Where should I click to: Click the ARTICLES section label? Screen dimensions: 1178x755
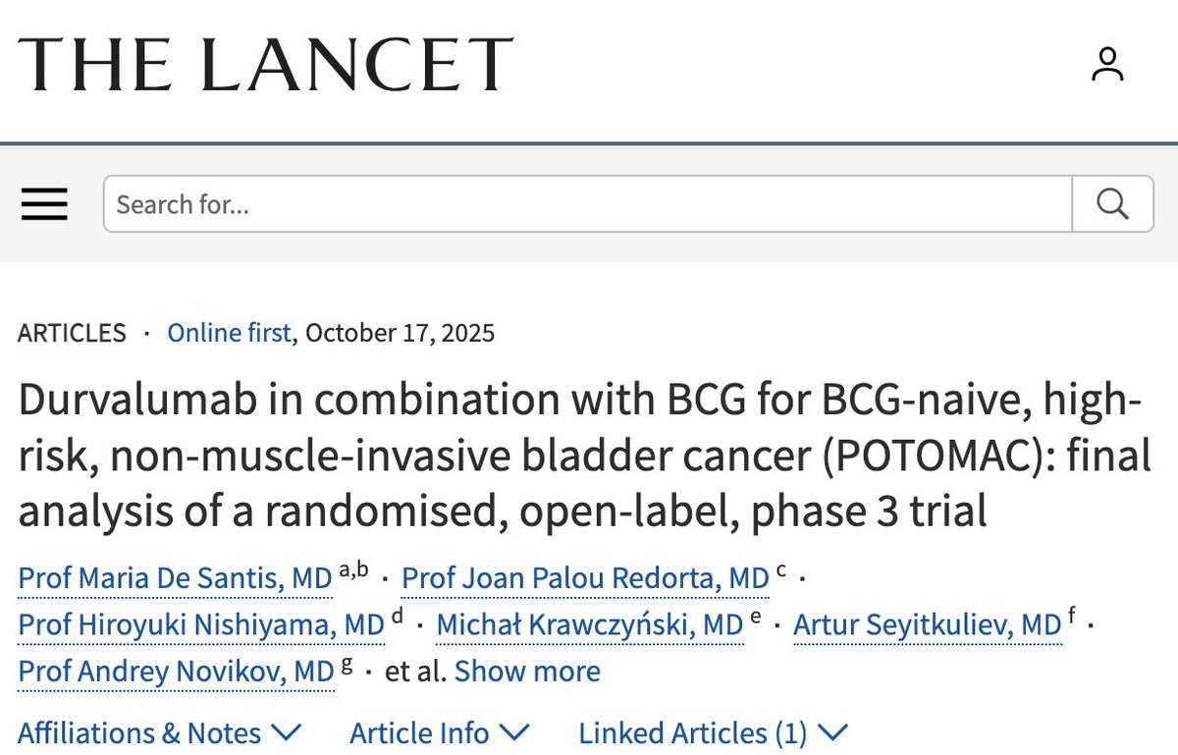pyautogui.click(x=72, y=333)
